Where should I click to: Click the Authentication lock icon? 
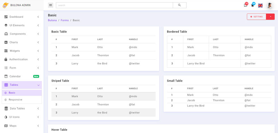6,59
